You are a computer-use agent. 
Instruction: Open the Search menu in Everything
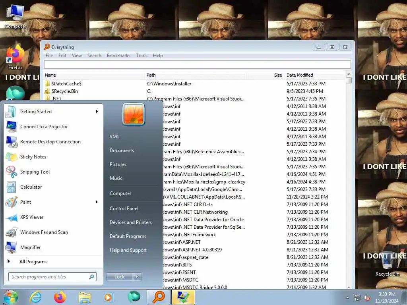94,56
